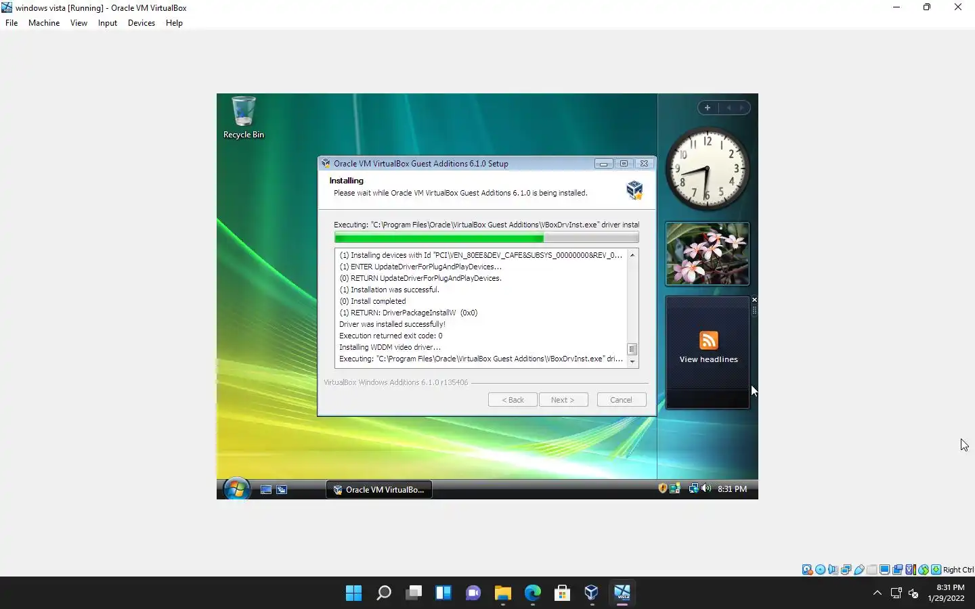975x609 pixels.
Task: Select log line 'Installing WDDM video driver...'
Action: pos(390,347)
